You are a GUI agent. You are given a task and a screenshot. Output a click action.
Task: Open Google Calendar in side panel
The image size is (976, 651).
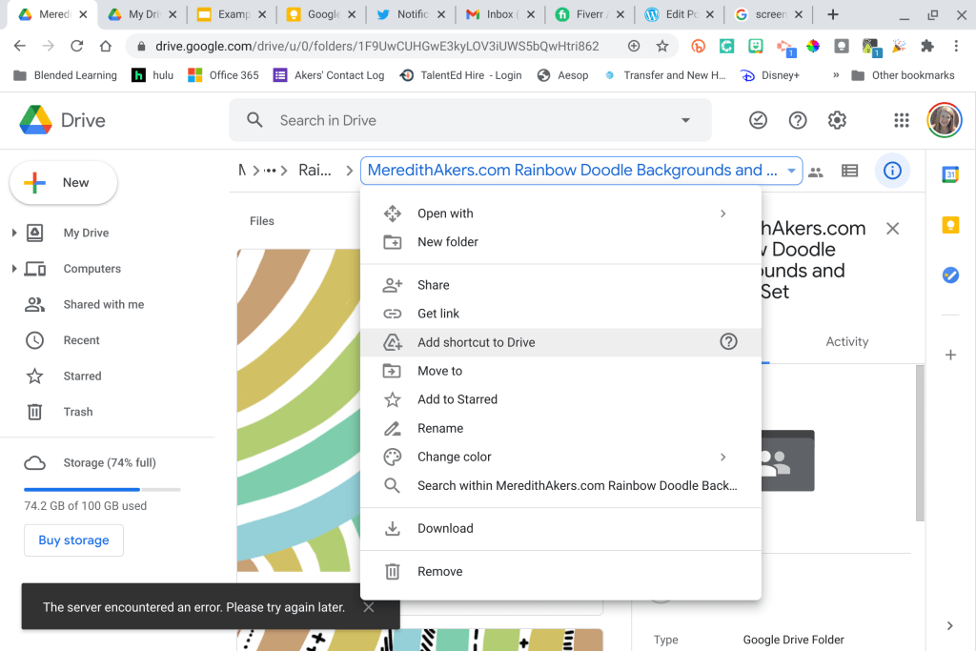(950, 174)
